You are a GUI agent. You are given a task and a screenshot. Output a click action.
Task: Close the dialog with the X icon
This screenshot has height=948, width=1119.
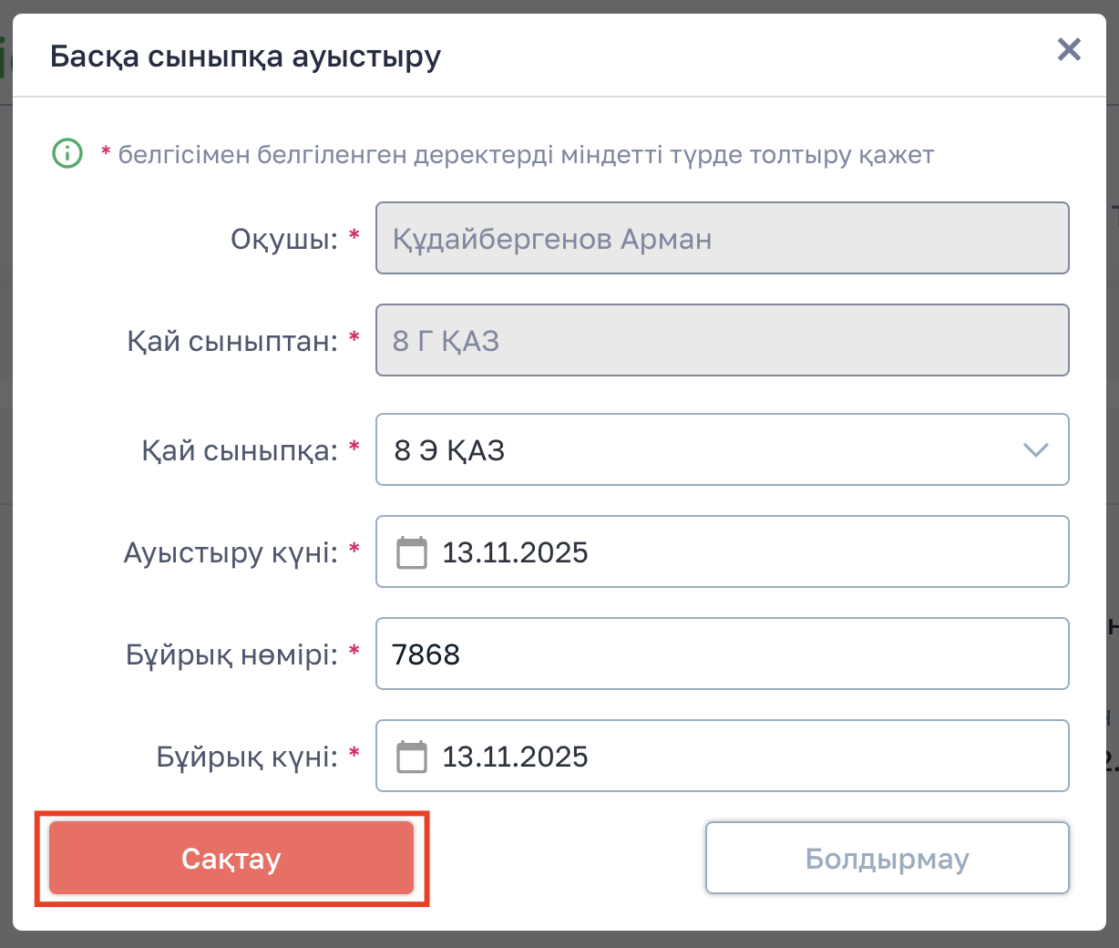1069,49
